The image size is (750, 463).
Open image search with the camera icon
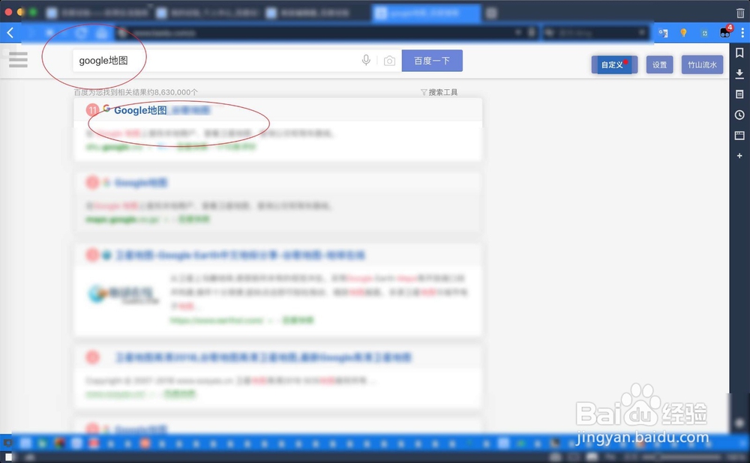pos(389,61)
